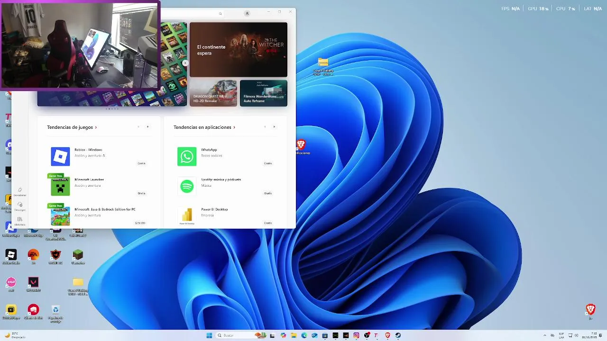Click the WhatsApp app icon

click(187, 157)
